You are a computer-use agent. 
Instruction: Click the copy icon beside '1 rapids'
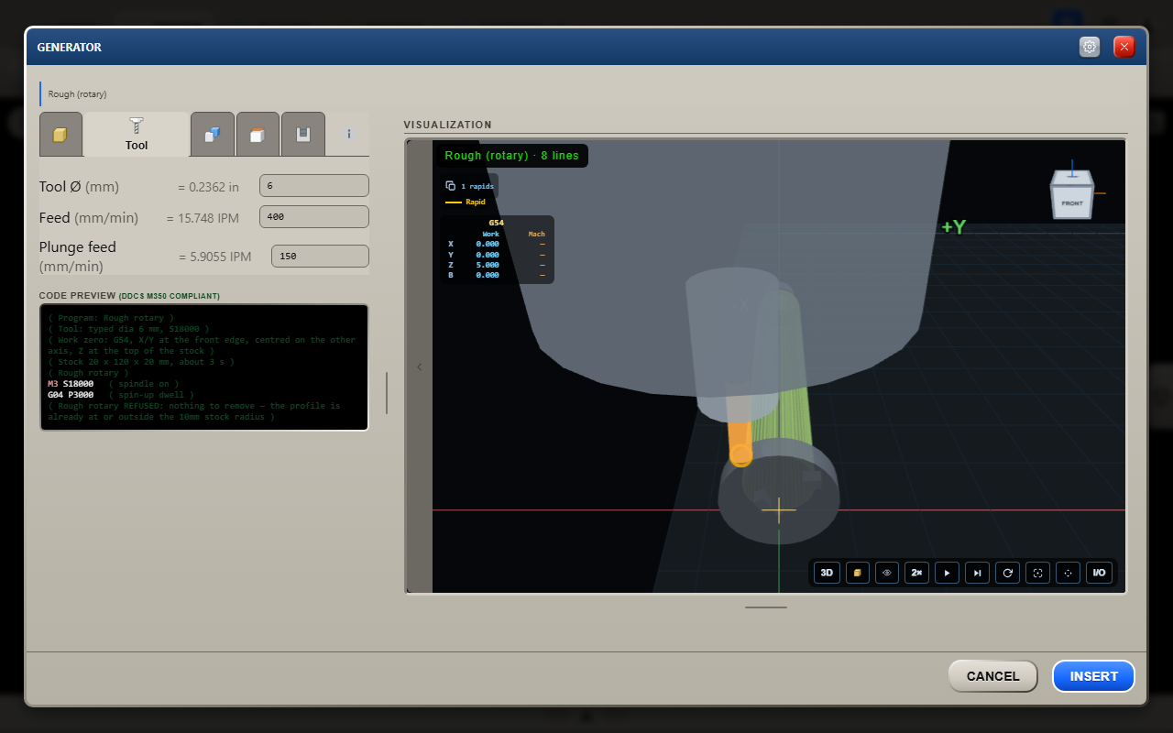click(450, 186)
